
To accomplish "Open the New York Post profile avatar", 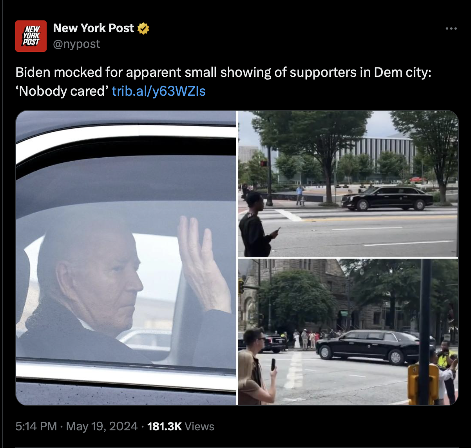I will point(31,36).
